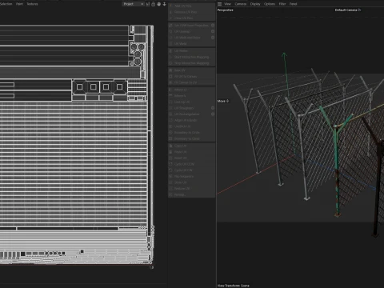Click the View Transform: Scene text
This screenshot has height=288, width=384.
pos(234,286)
